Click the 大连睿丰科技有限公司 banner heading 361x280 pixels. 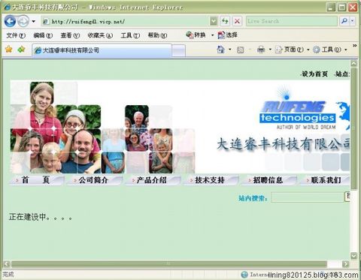(284, 144)
